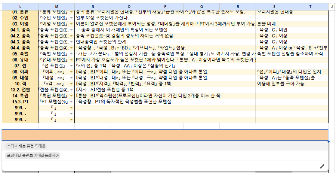This screenshot has width=336, height=173.
Task: Select the 14. 특권 cell
Action: pyautogui.click(x=20, y=96)
